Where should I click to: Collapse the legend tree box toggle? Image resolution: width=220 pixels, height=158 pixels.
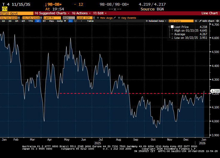169,27
